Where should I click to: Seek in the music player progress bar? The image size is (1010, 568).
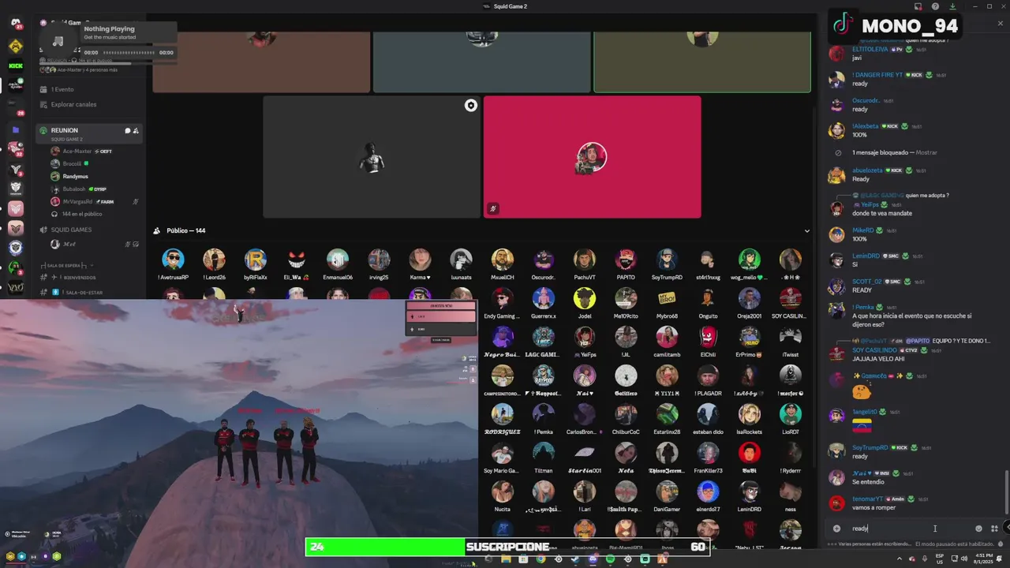(x=129, y=53)
